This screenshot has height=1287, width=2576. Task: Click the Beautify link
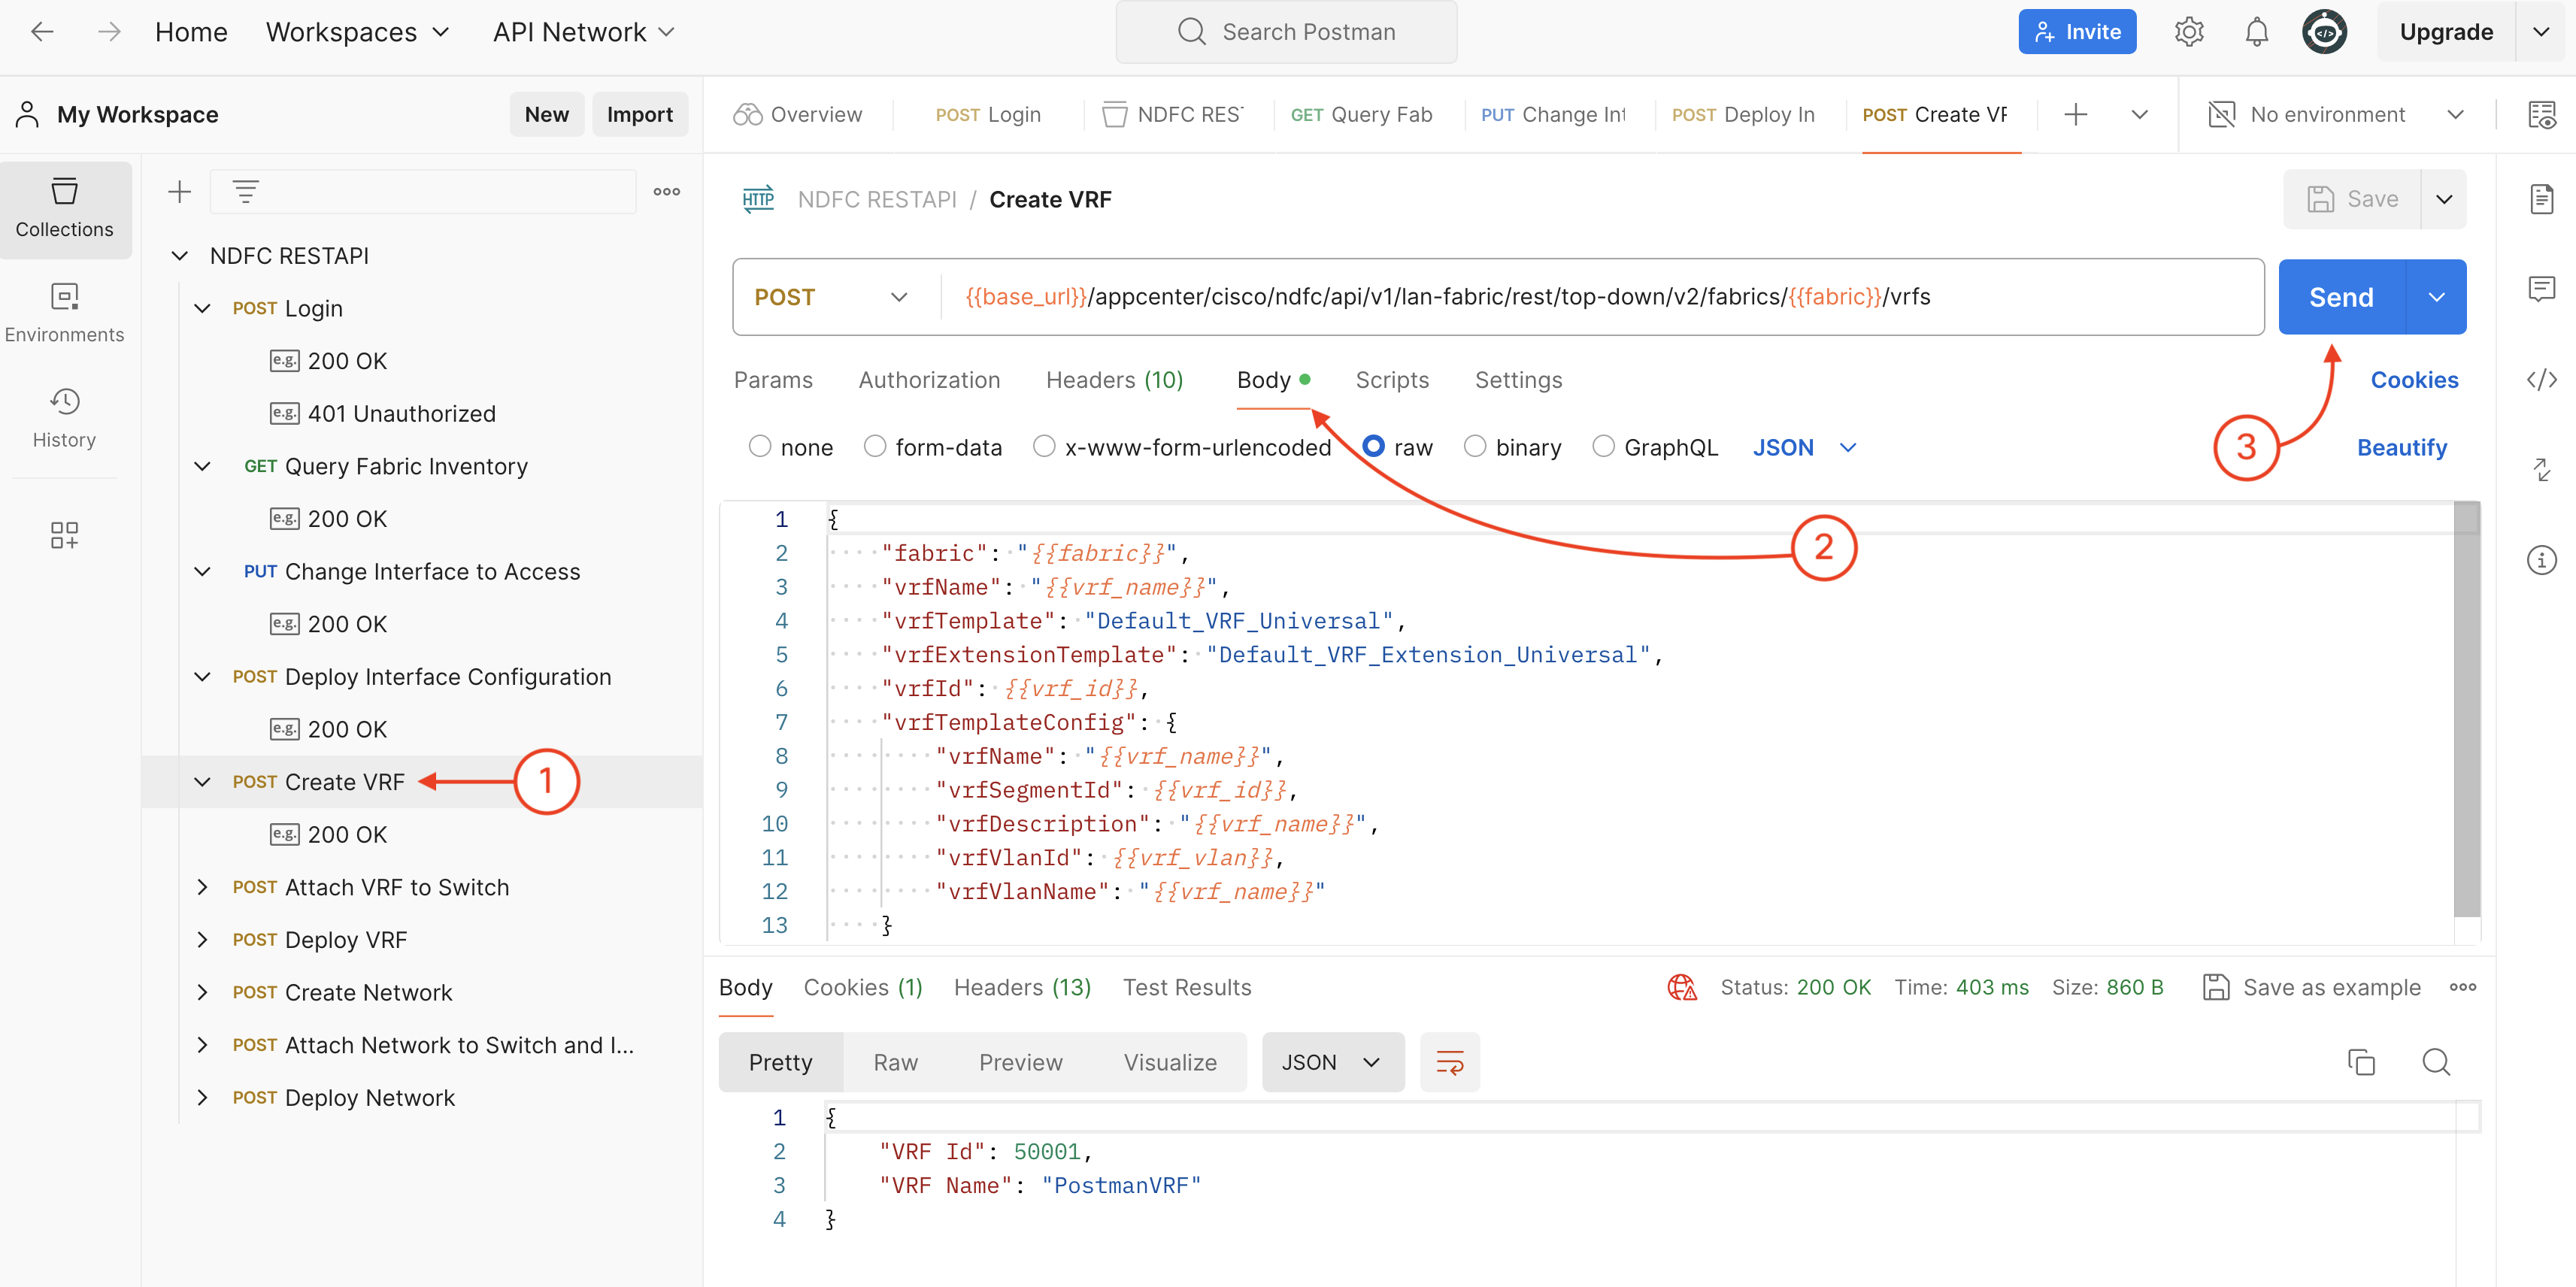point(2402,447)
